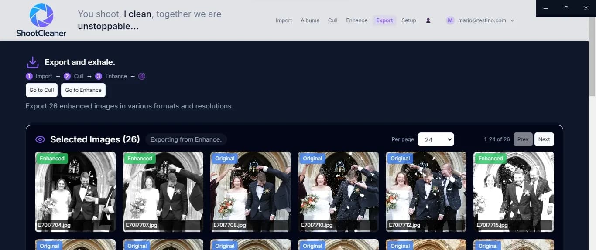Select step 2 Cull circle

click(67, 76)
